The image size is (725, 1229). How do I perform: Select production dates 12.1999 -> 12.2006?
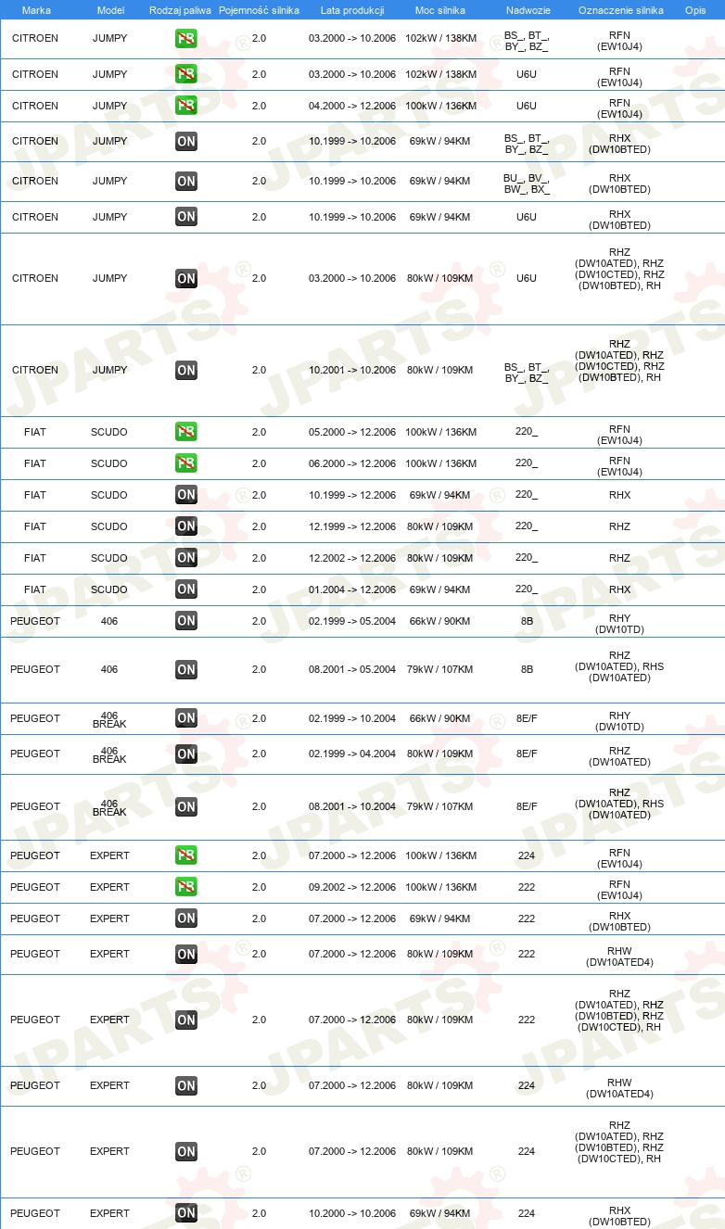pyautogui.click(x=352, y=526)
